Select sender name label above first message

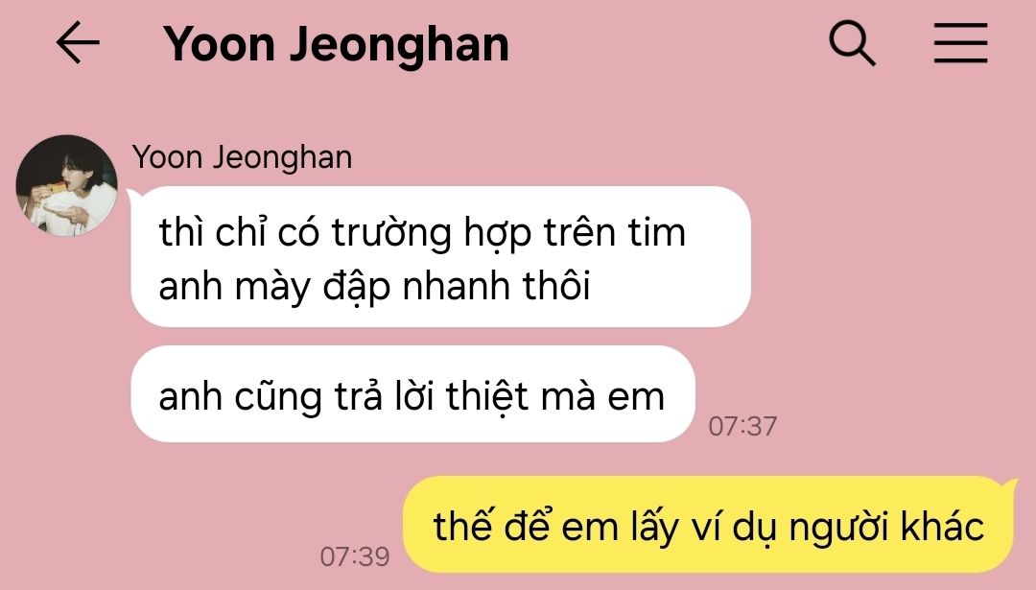(242, 157)
